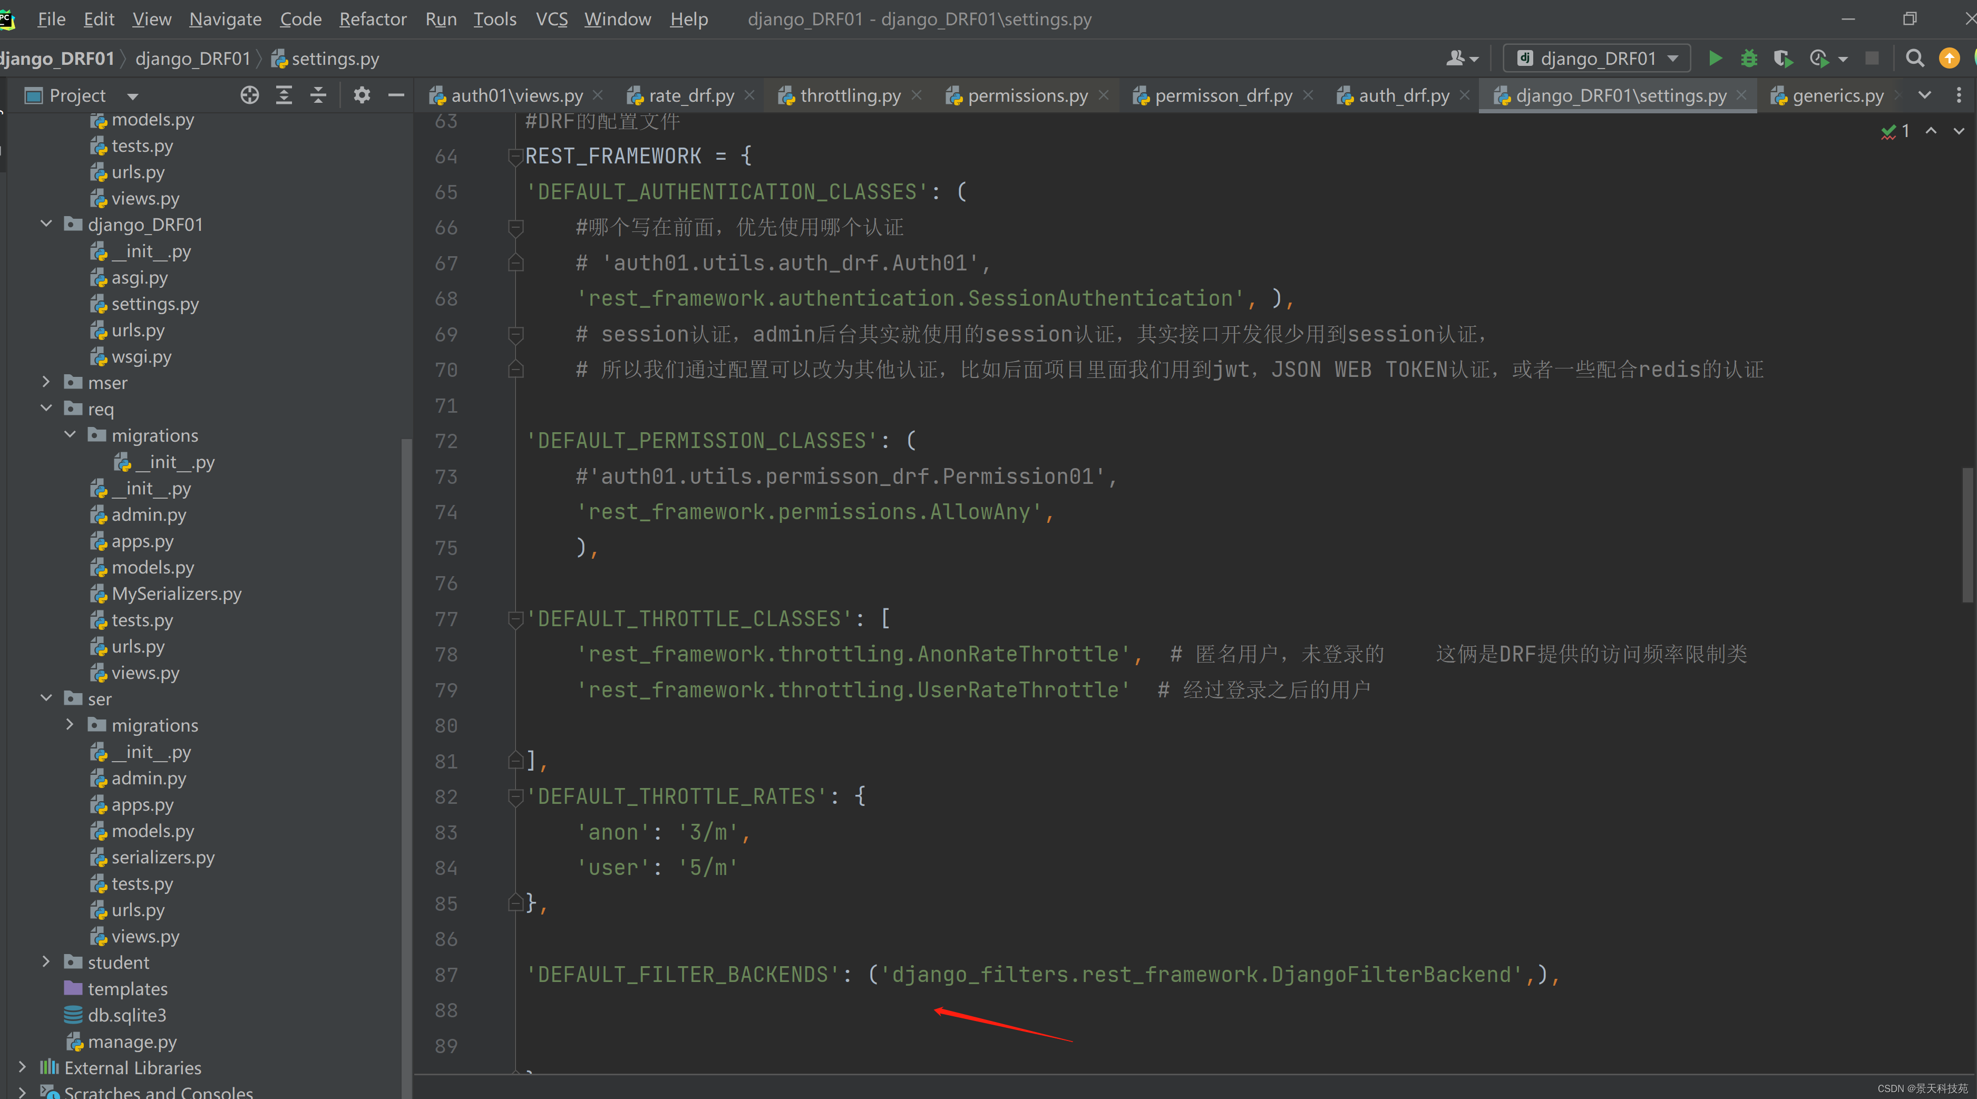Screen dimensions: 1977x1099
Task: Open asgi.py in project tree
Action: (x=140, y=277)
